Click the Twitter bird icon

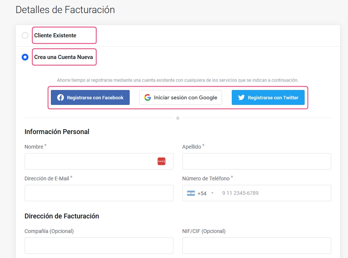tap(241, 97)
